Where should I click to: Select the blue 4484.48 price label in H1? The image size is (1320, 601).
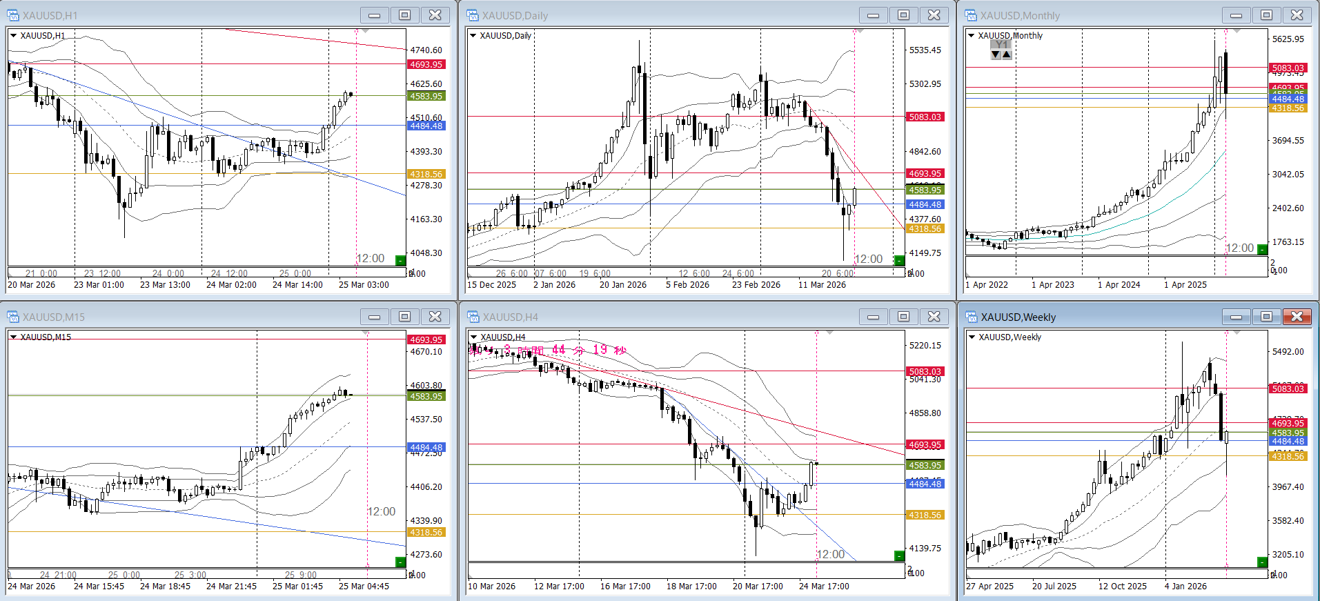426,126
